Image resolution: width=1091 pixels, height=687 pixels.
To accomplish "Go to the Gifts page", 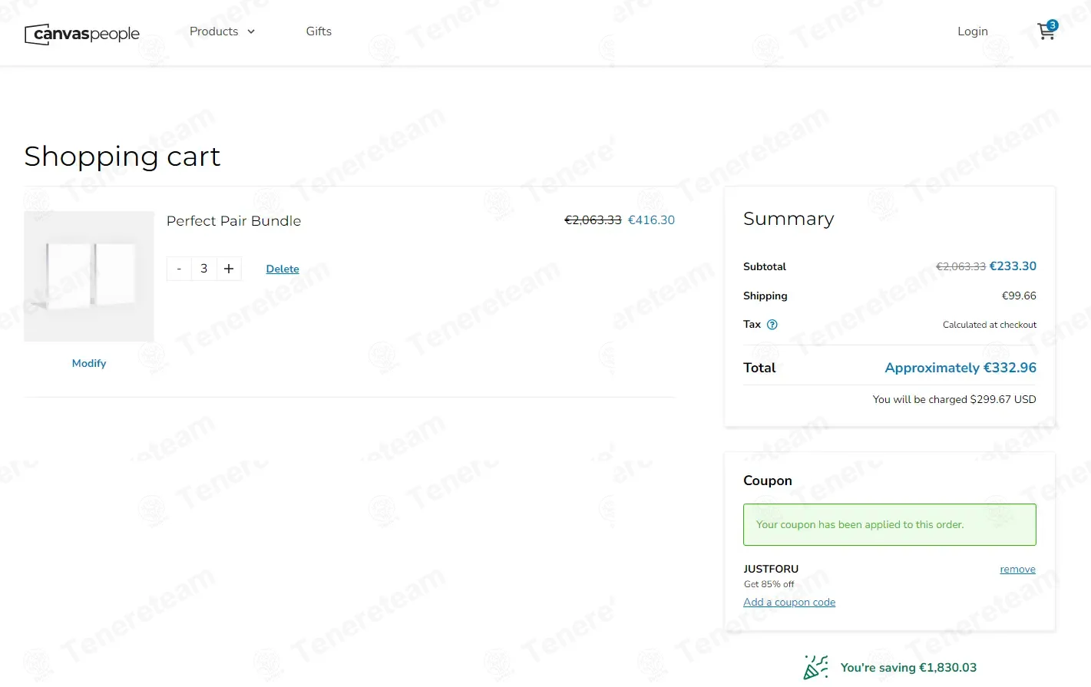I will (319, 31).
